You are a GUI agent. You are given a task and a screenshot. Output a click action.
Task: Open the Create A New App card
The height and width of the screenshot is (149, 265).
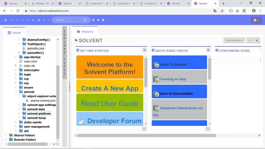[110, 86]
